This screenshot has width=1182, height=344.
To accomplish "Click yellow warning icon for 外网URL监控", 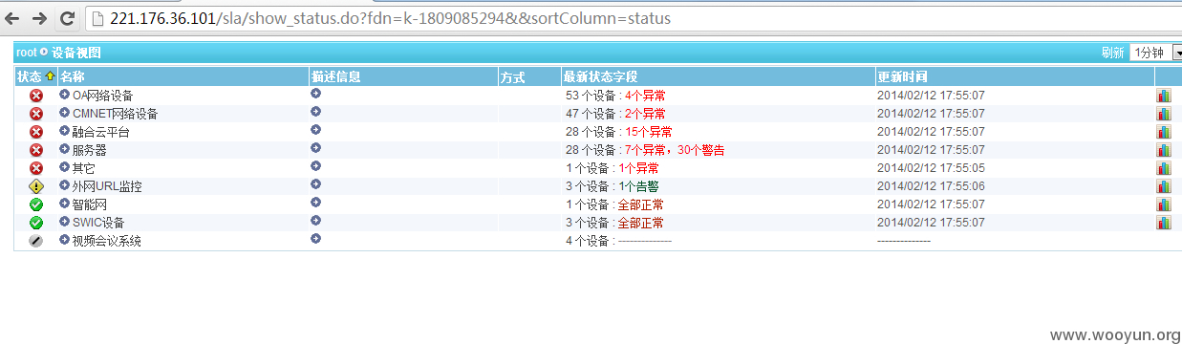I will pos(36,186).
